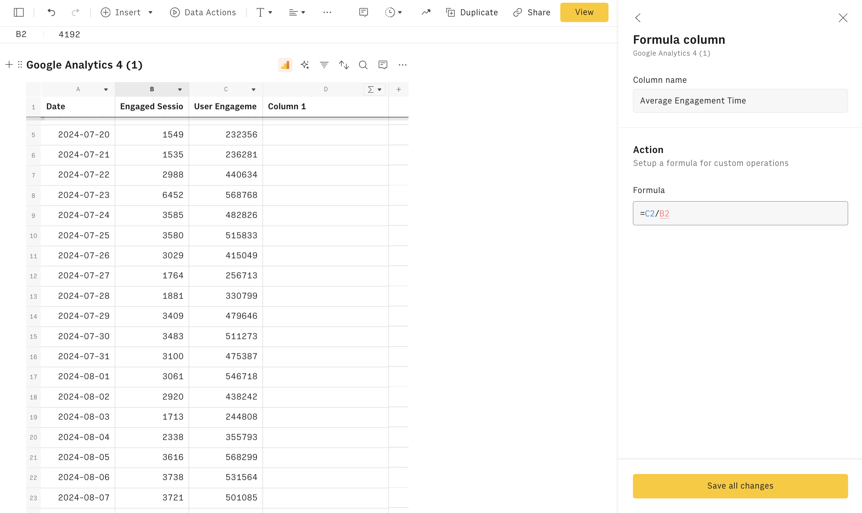Open the version history clock dropdown
Viewport: 862px width, 513px height.
(x=393, y=13)
